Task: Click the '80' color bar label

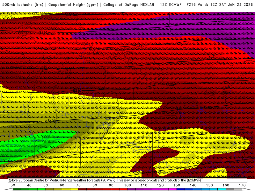Action: coord(95,185)
